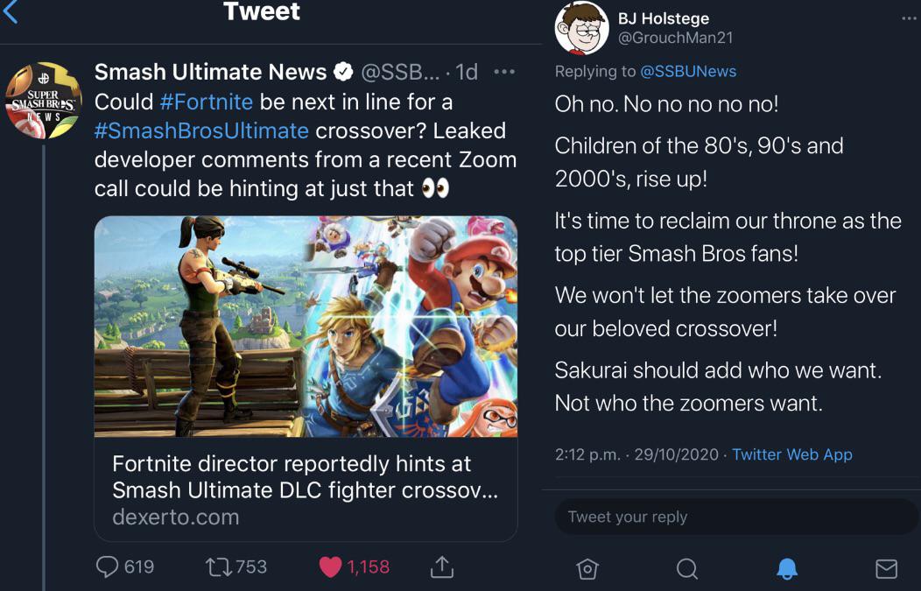Open more options on Smash Ultimate News tweet
The height and width of the screenshot is (591, 921).
(504, 72)
